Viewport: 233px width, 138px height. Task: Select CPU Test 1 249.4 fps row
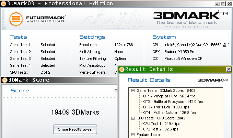pyautogui.click(x=162, y=124)
